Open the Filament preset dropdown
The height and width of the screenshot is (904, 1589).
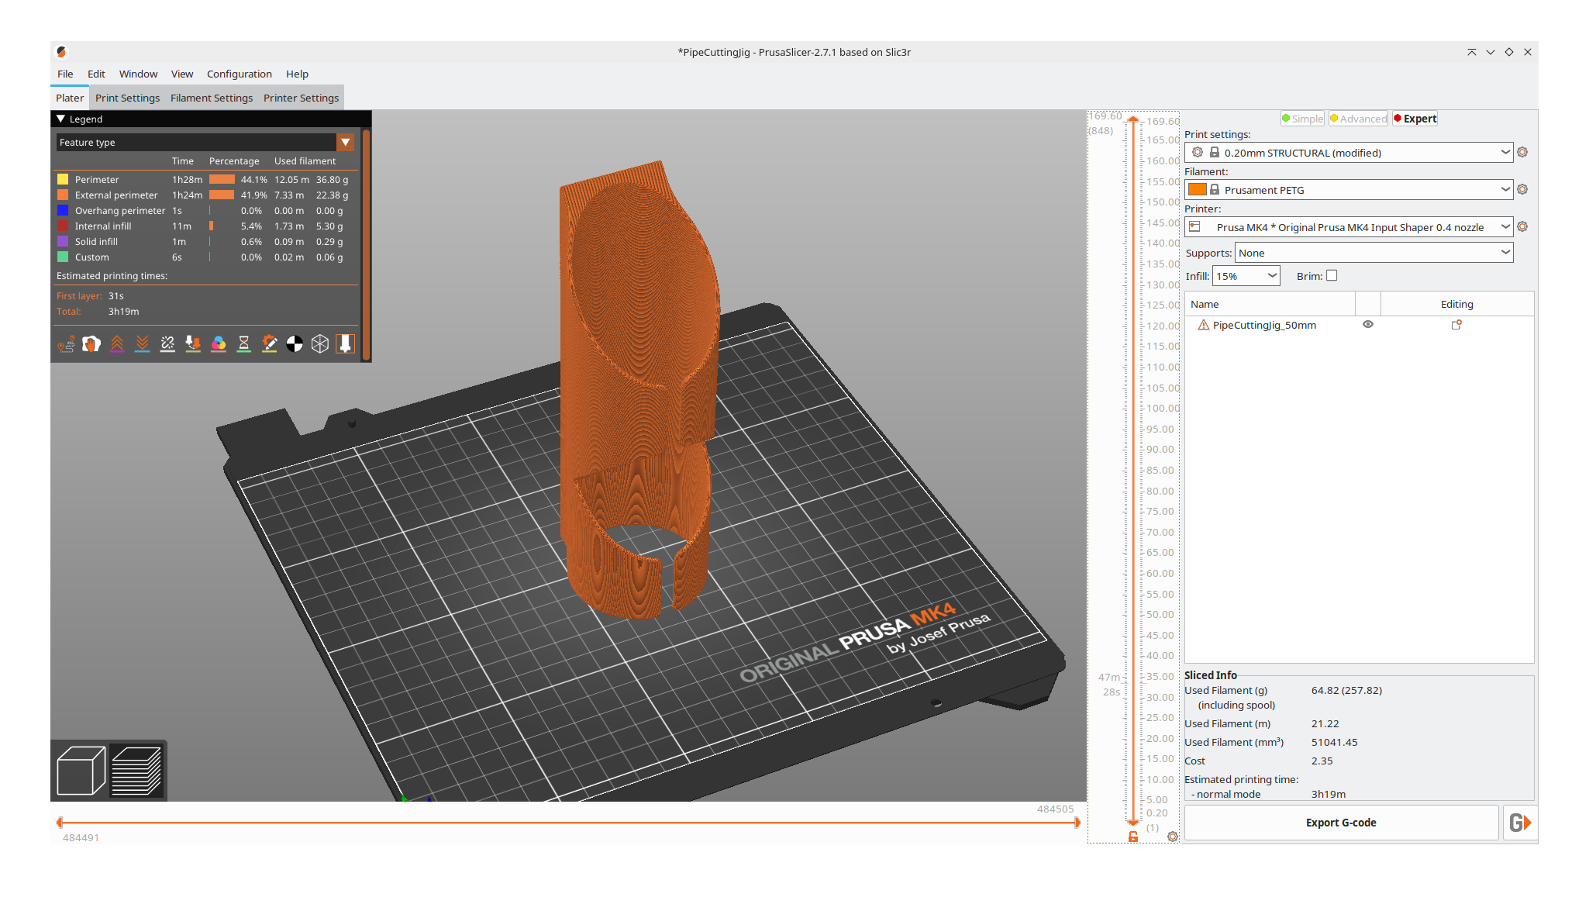click(1349, 190)
